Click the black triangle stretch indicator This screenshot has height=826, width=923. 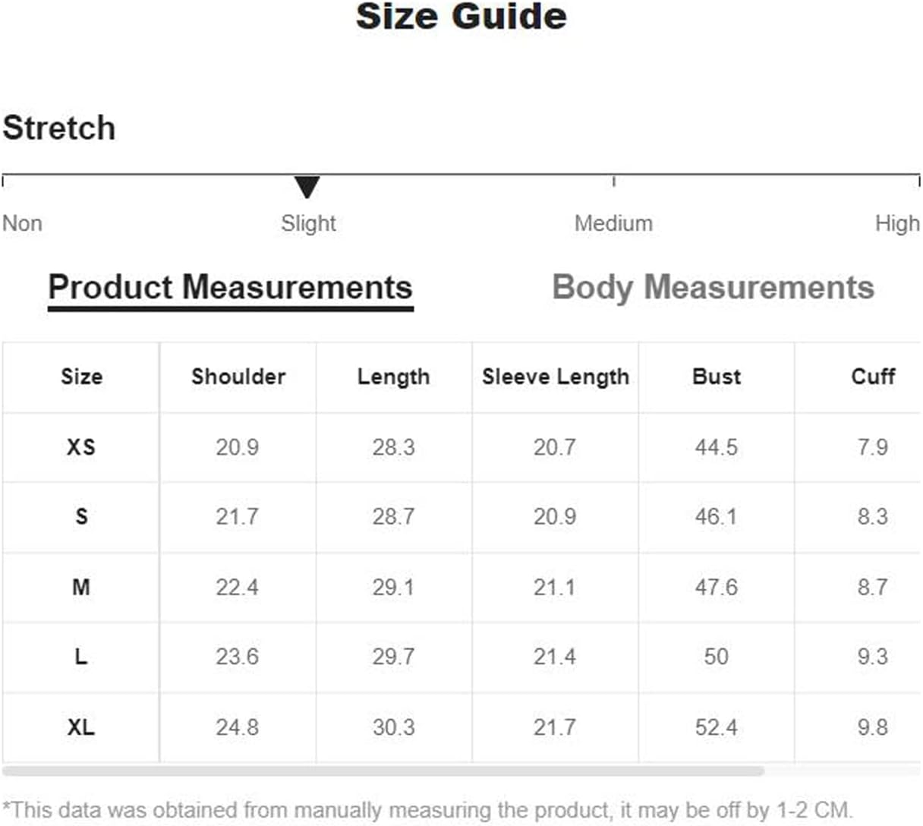coord(307,186)
